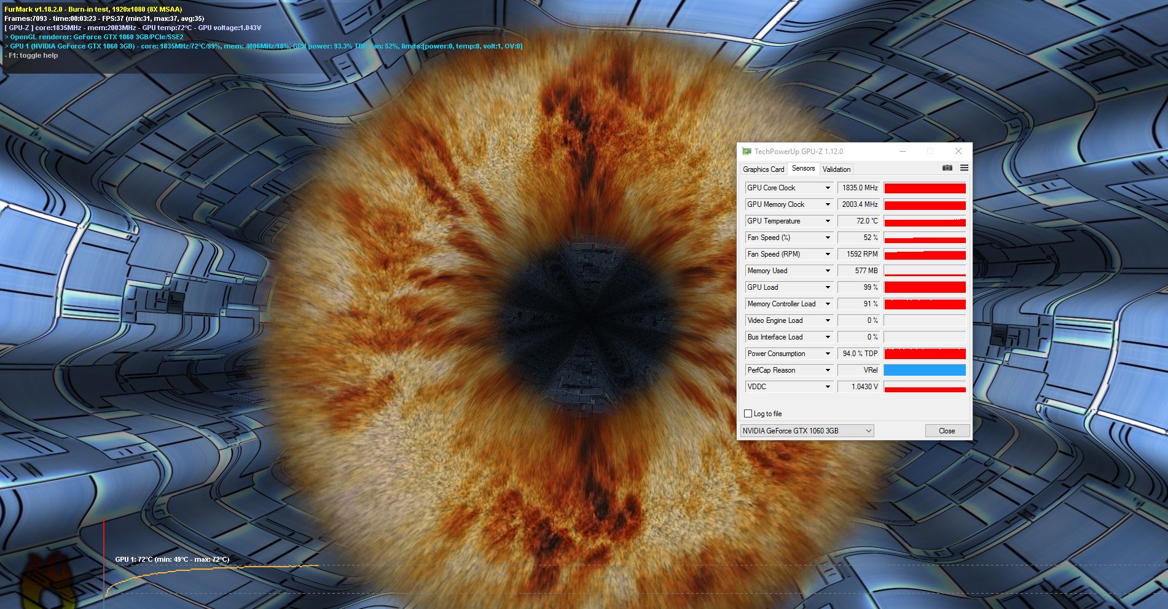Click the GPU 1: 72°C temperature graph label
Screen dimensions: 1168x609
[172, 559]
